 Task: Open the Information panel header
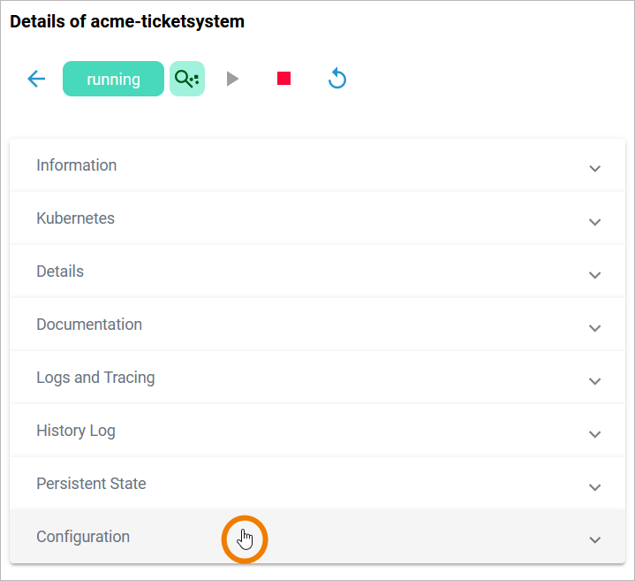pyautogui.click(x=77, y=165)
